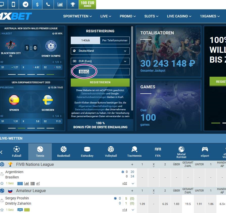This screenshot has width=226, height=213.
Task: Expand FIVB Nations League with plus
Action: click(x=132, y=164)
